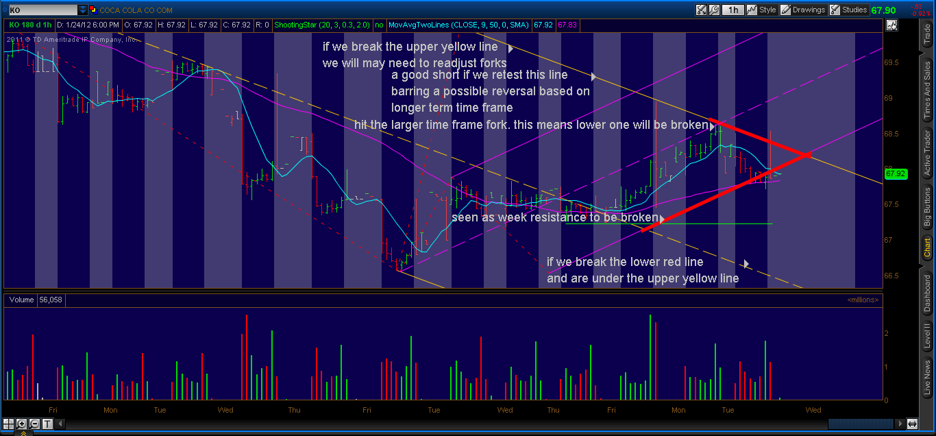
Task: Click the Volume 56,058 label
Action: click(x=34, y=300)
